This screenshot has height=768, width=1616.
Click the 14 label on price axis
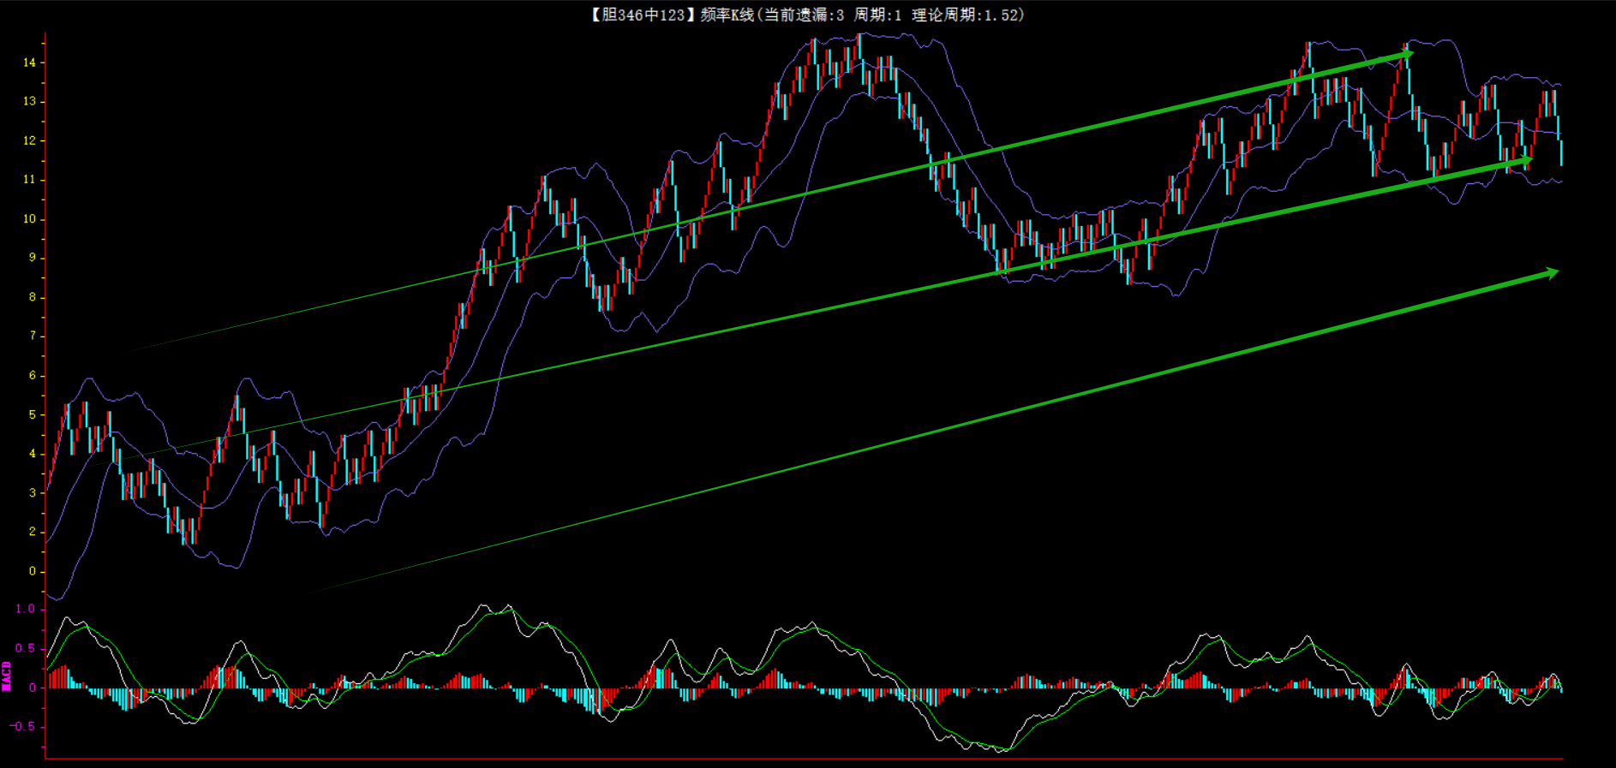30,63
